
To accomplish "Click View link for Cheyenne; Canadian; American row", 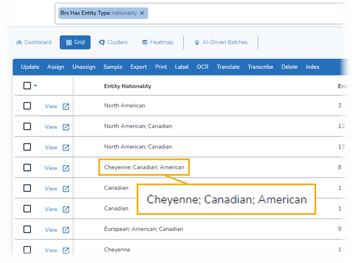I will click(x=51, y=168).
